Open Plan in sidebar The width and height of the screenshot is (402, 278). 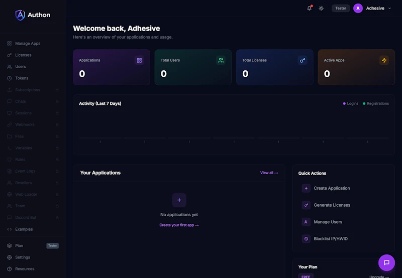coord(33,246)
